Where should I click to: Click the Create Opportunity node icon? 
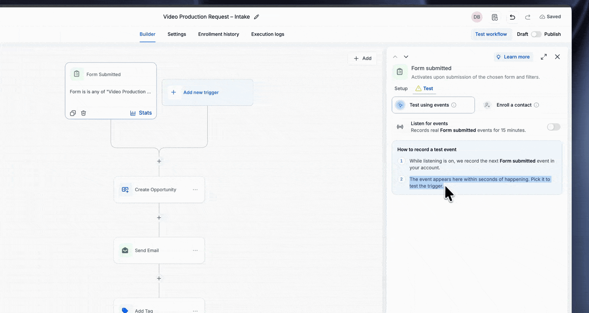tap(125, 190)
